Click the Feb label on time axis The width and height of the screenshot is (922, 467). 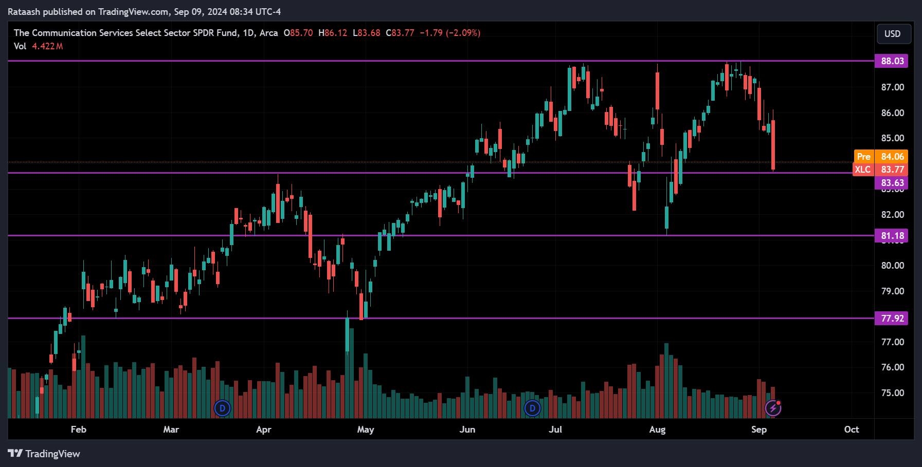pyautogui.click(x=79, y=429)
